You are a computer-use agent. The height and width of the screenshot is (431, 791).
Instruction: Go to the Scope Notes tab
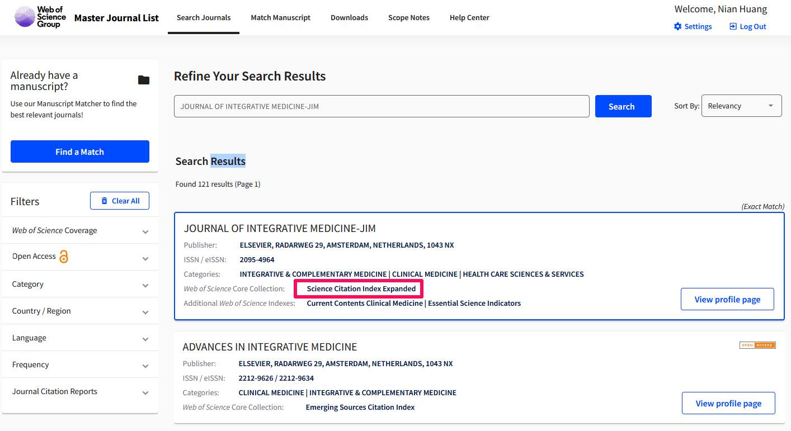click(x=409, y=17)
